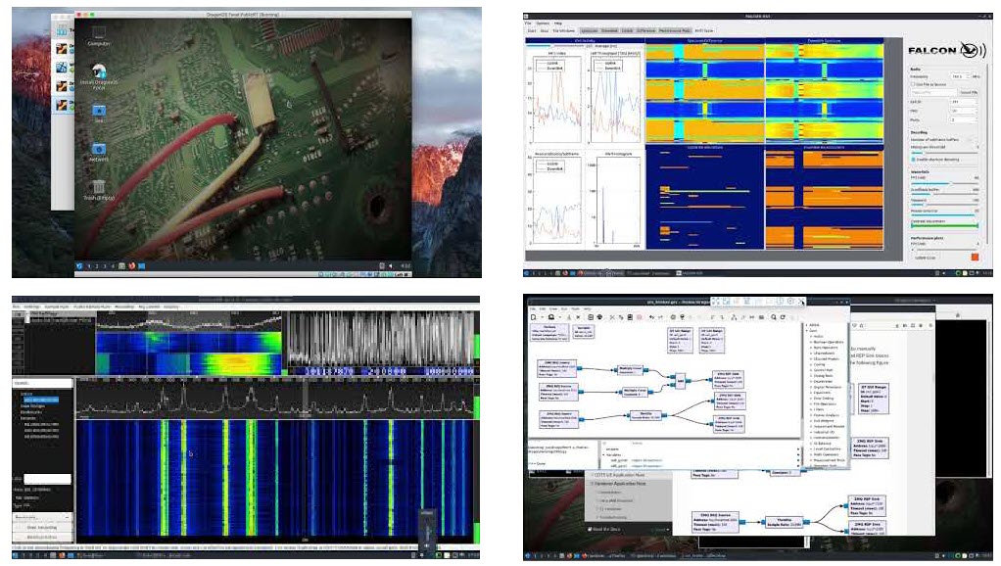This screenshot has width=1001, height=566.
Task: Close the screenshot overlay toolbar with its X
Action: (x=801, y=302)
